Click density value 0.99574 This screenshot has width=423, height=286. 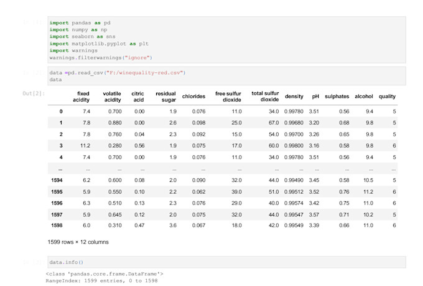294,203
